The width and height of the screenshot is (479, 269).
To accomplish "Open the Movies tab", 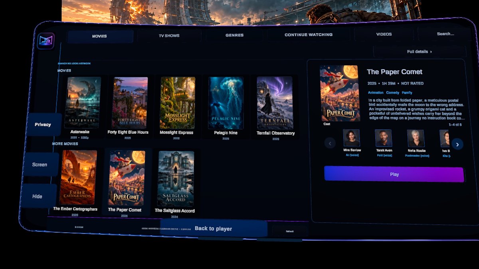I will 100,36.
